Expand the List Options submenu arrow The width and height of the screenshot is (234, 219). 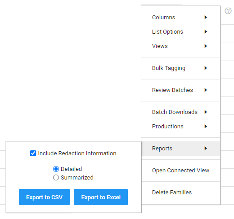coord(206,32)
